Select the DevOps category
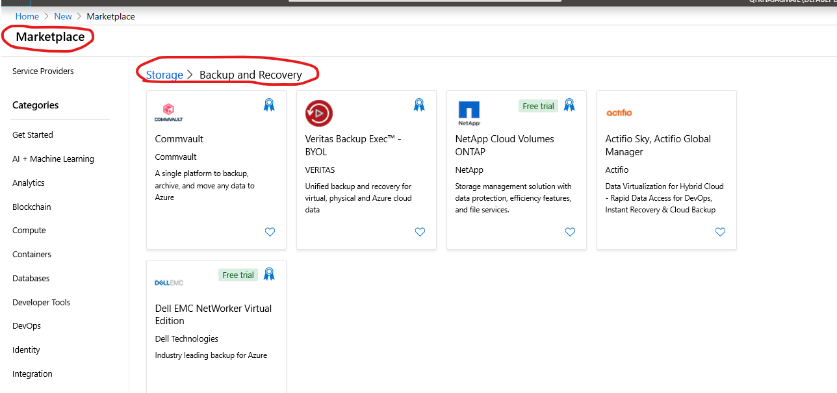 (x=27, y=326)
